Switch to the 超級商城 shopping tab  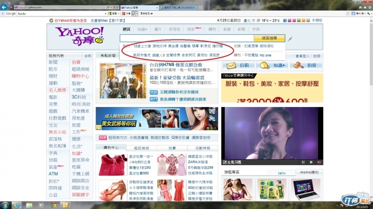point(142,148)
